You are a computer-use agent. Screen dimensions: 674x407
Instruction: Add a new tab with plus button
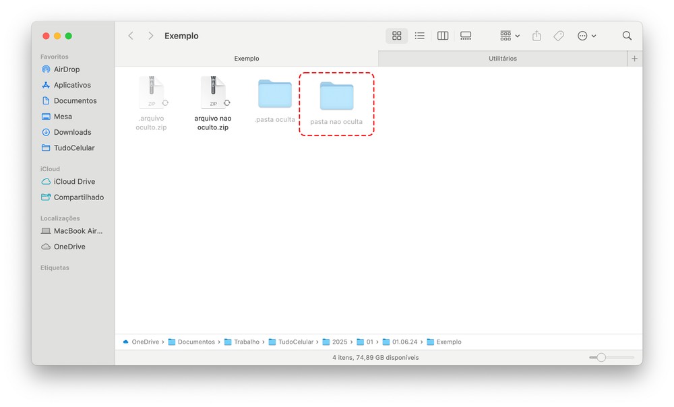coord(634,59)
